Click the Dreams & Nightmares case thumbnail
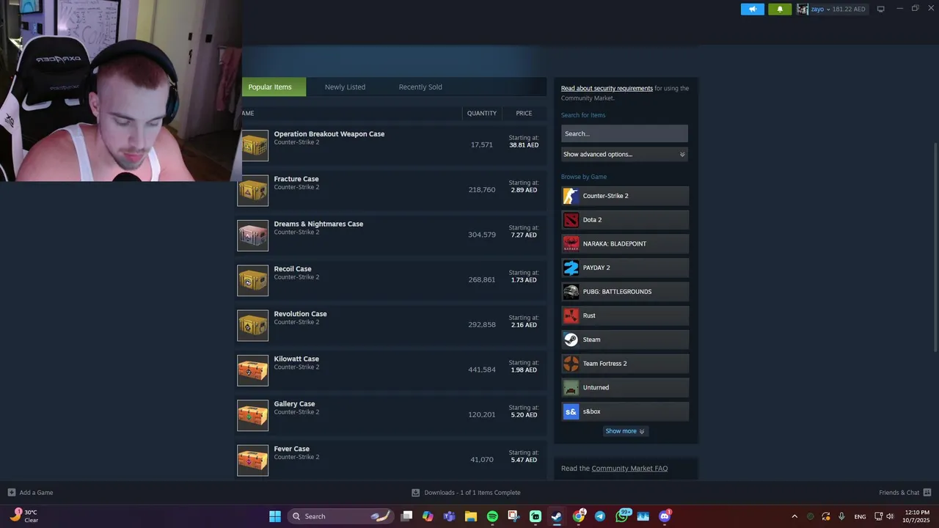Viewport: 939px width, 528px height. coord(253,235)
